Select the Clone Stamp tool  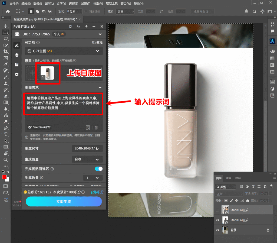(x=6, y=83)
